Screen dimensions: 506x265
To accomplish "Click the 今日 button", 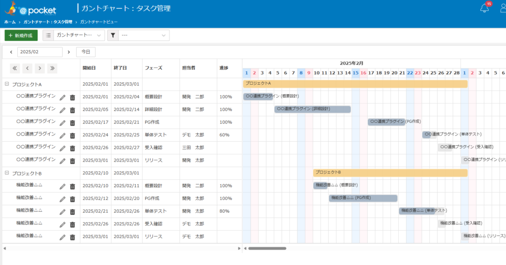I will pyautogui.click(x=85, y=52).
